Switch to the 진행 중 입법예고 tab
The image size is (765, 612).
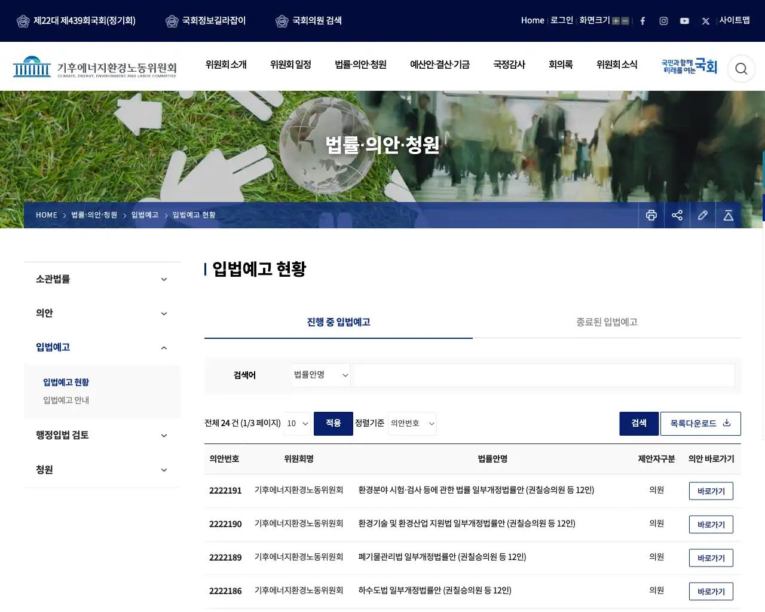coord(338,322)
